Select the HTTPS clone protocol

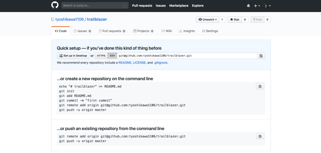[101, 55]
